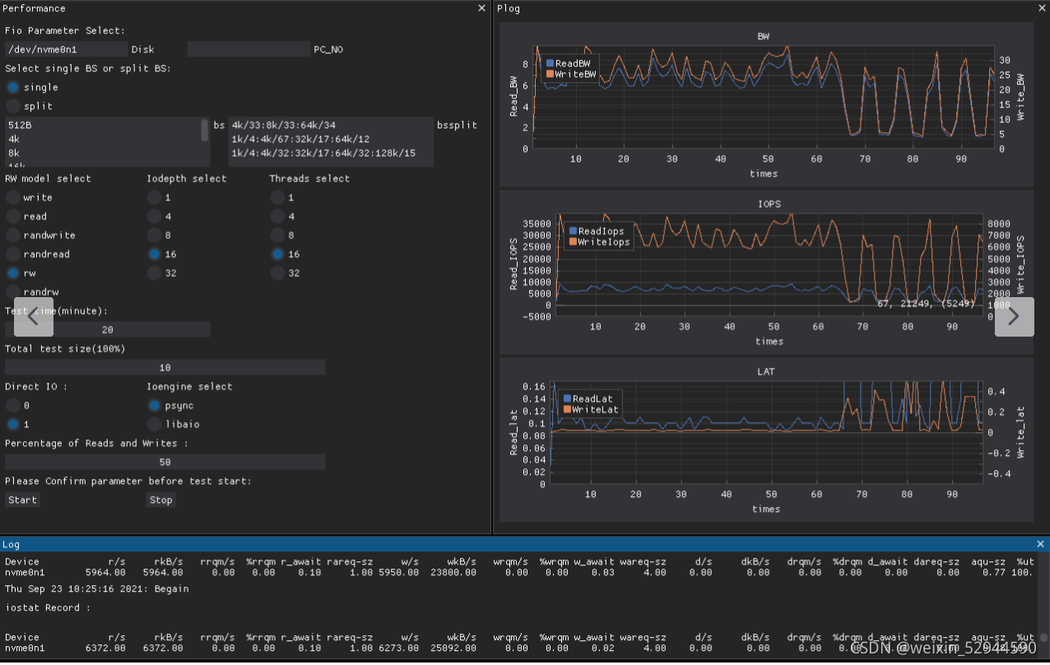Image resolution: width=1050 pixels, height=665 pixels.
Task: Close the Plog panel
Action: 1041,8
